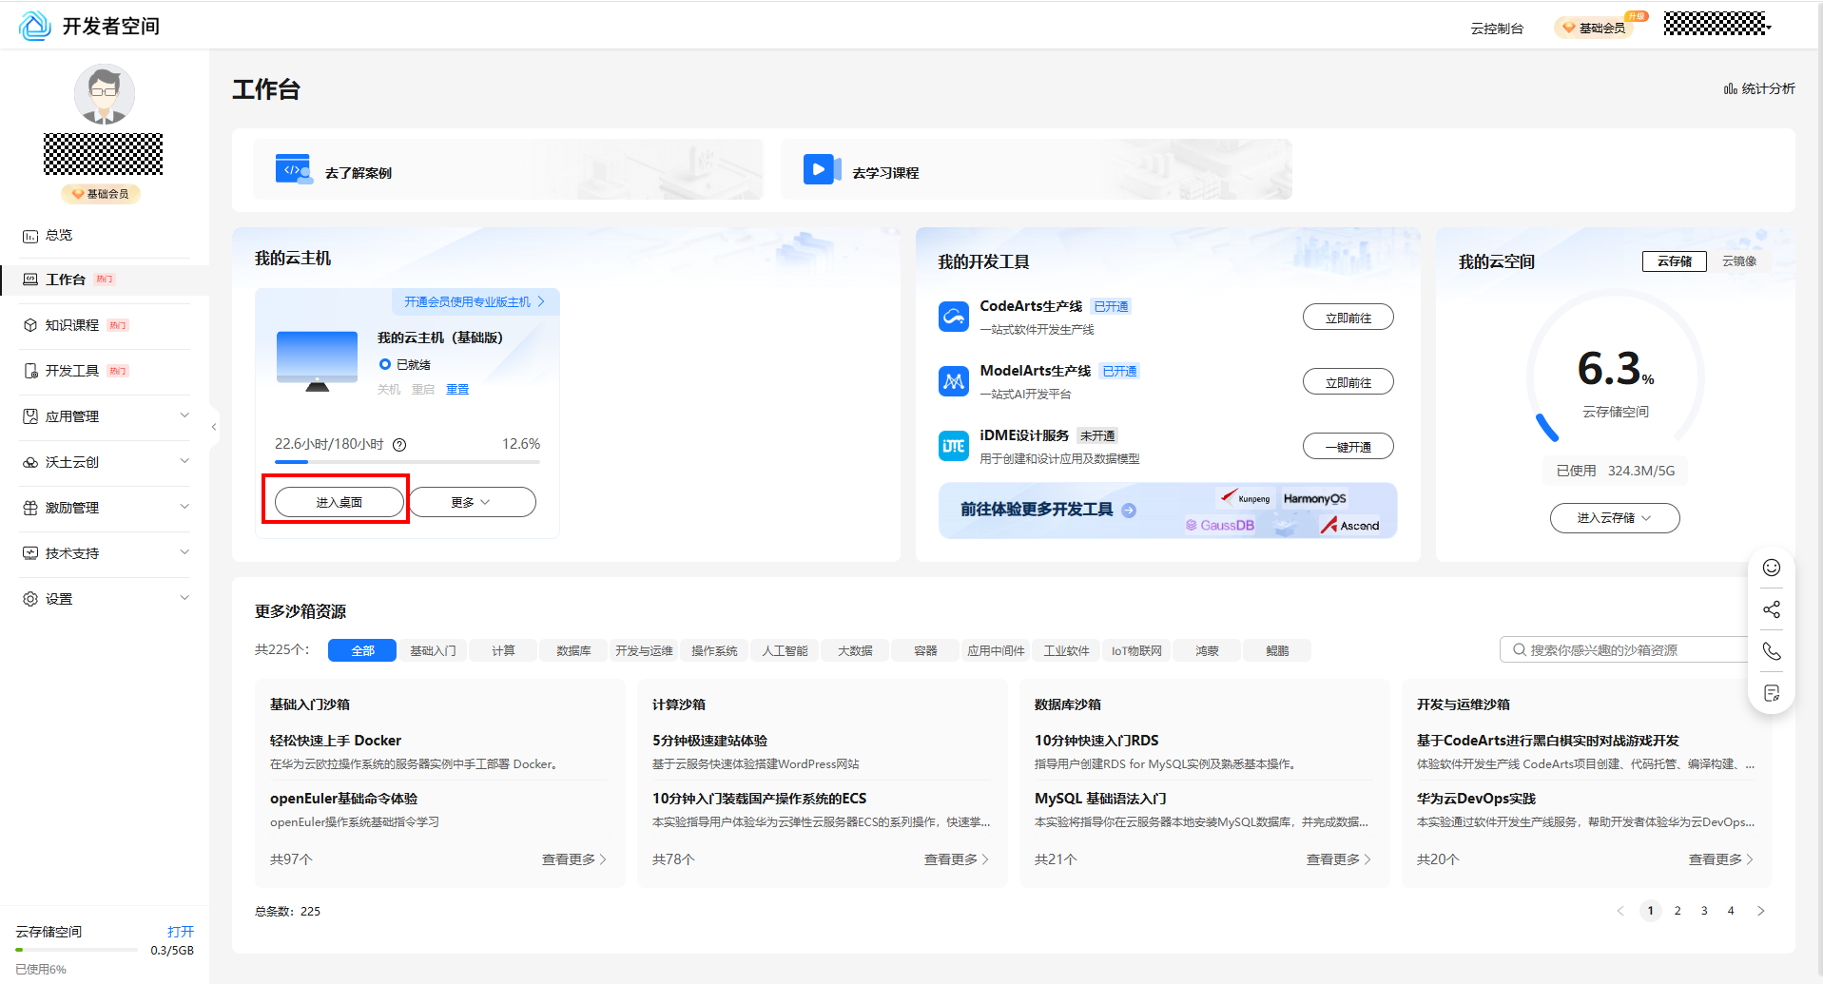The height and width of the screenshot is (984, 1823).
Task: Switch to the 云镜像 tab
Action: [1739, 261]
